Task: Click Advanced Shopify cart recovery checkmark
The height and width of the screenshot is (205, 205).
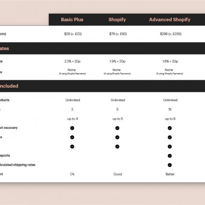Action: (170, 128)
